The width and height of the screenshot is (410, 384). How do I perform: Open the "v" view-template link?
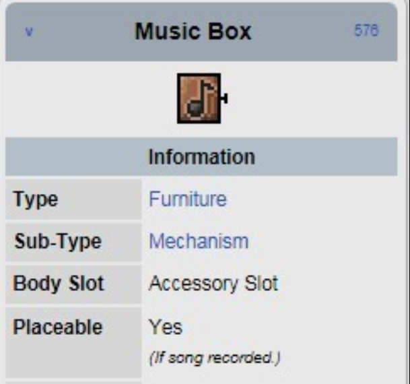click(x=29, y=32)
